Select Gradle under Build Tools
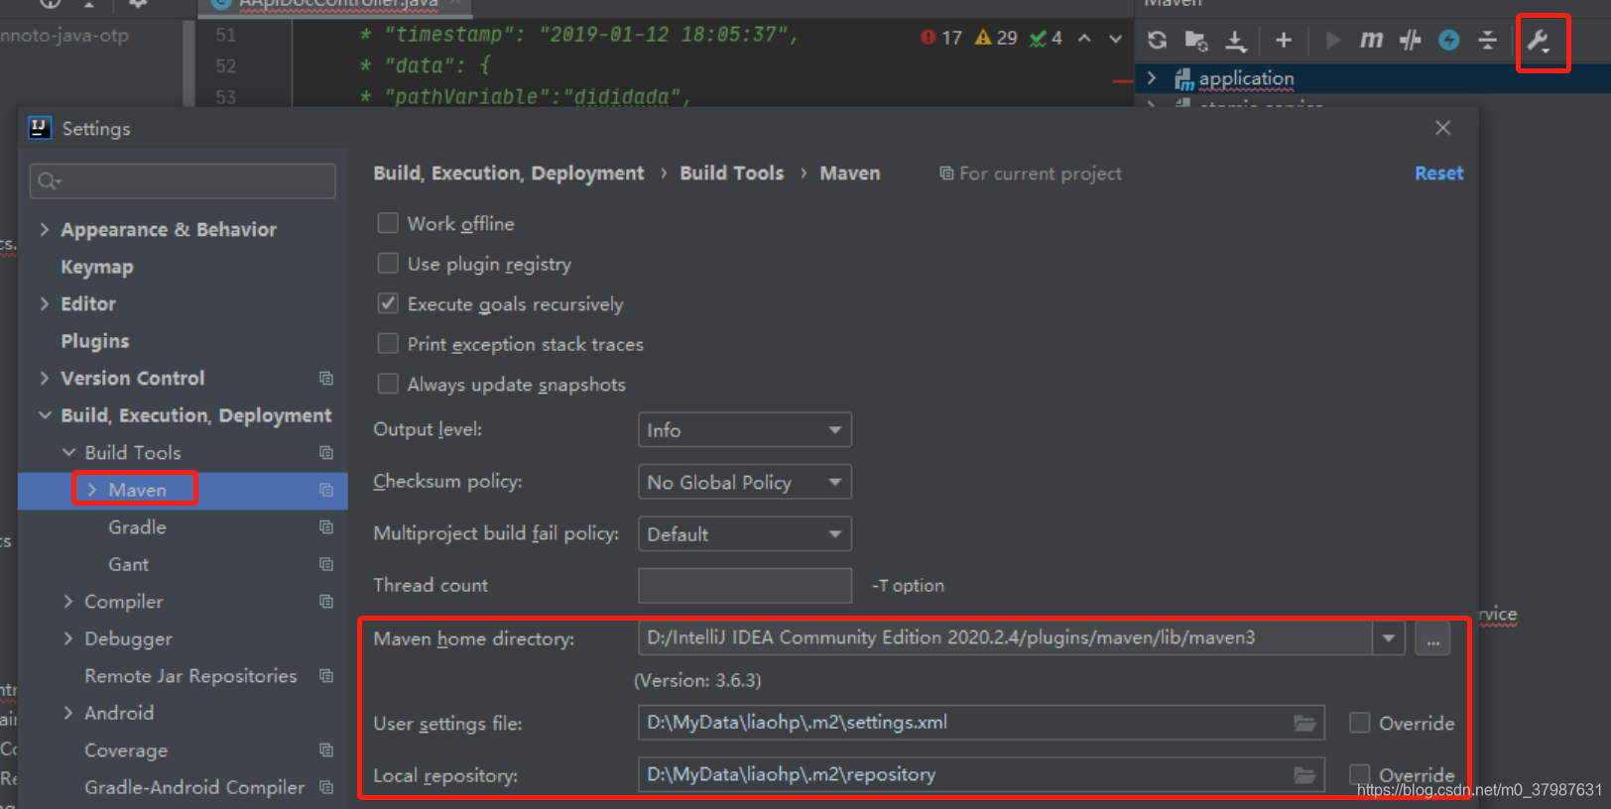This screenshot has height=809, width=1611. click(137, 526)
